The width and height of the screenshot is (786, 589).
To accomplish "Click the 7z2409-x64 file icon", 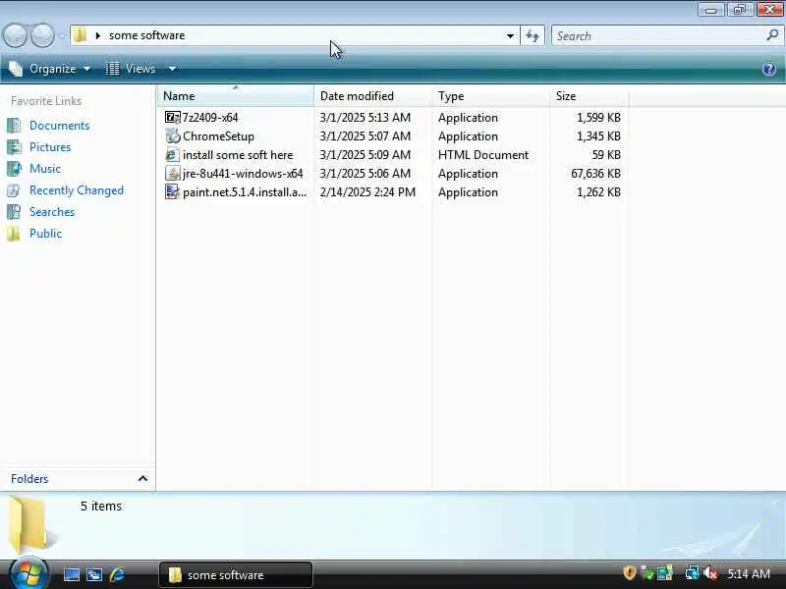I will [173, 118].
